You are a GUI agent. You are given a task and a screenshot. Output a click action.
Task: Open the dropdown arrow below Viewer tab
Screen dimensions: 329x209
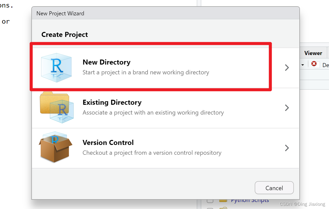tap(303, 65)
